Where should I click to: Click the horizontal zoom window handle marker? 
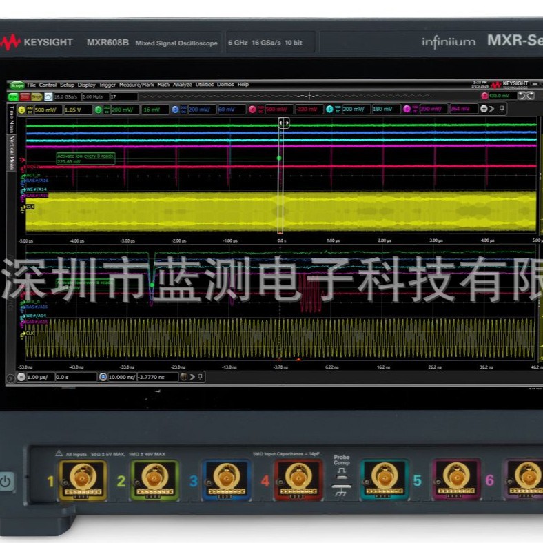[x=284, y=123]
